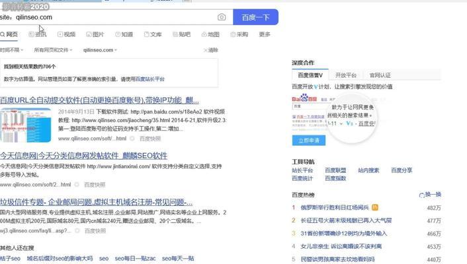Open result 今天信息网今天分类信息网发帖软件
467x264 pixels.
point(84,156)
